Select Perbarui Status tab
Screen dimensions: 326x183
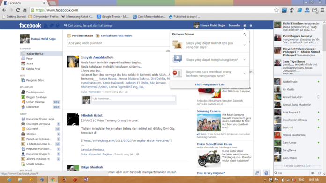80,35
